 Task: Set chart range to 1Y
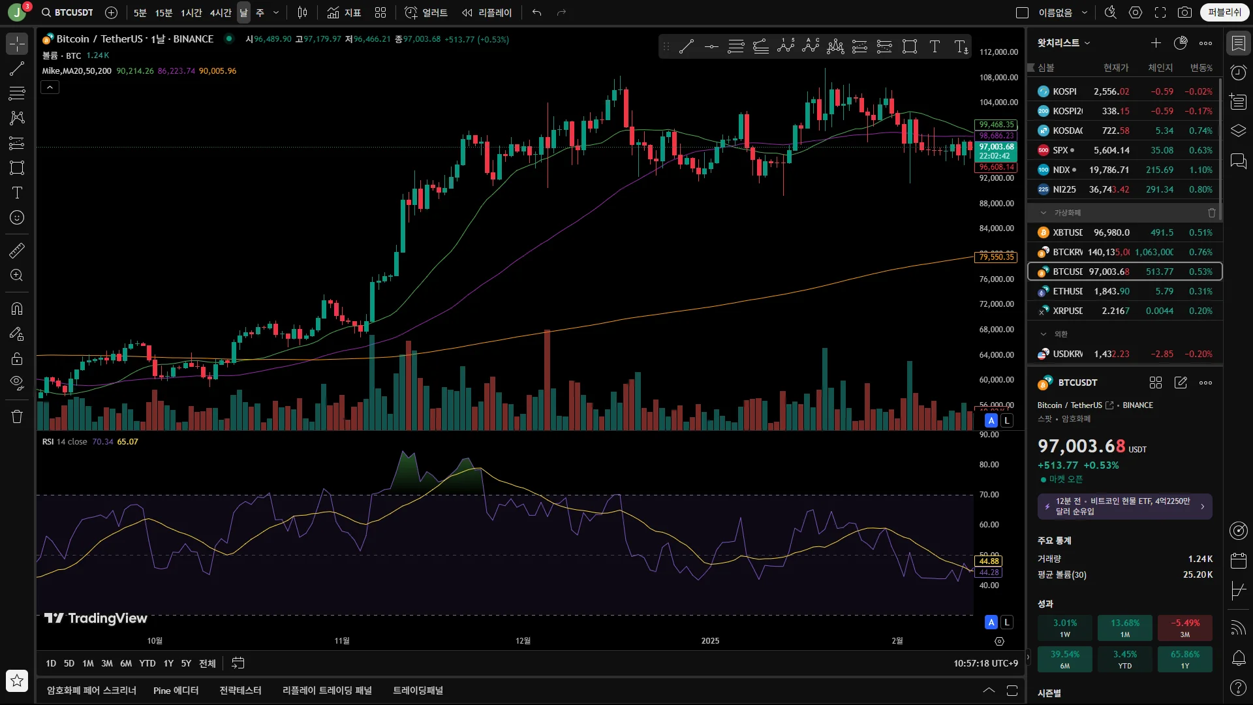click(168, 663)
